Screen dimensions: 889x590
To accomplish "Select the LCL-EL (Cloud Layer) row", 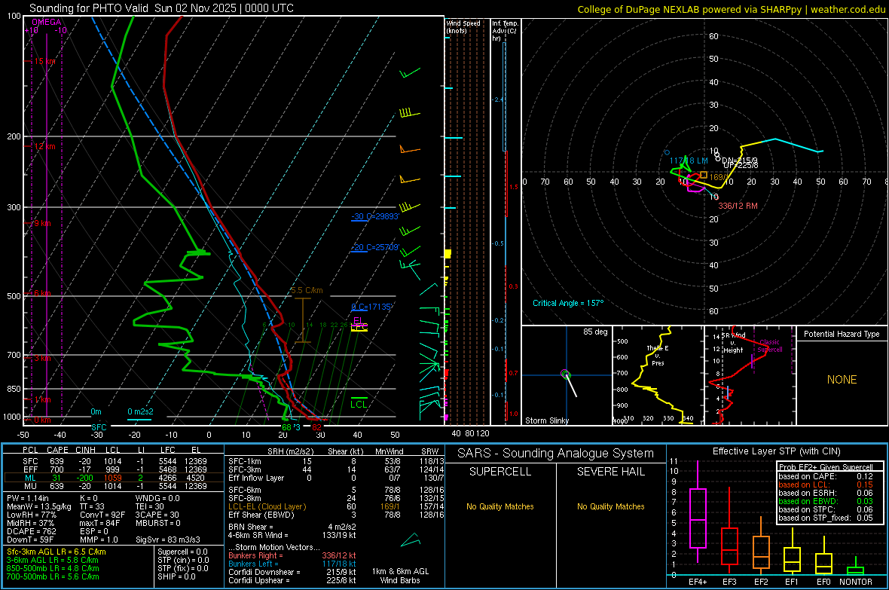I will tap(335, 506).
